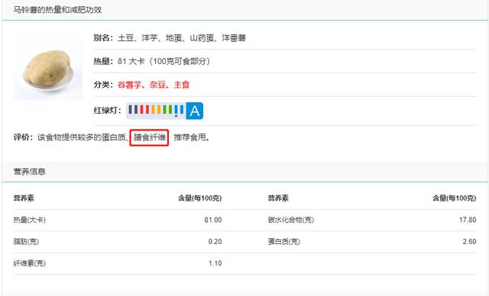Screen dimensions: 489x296
Task: Open the 杂豆 category link
Action: click(x=157, y=85)
